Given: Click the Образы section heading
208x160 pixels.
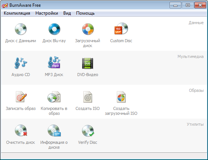Looking at the screenshot, I should (196, 90).
